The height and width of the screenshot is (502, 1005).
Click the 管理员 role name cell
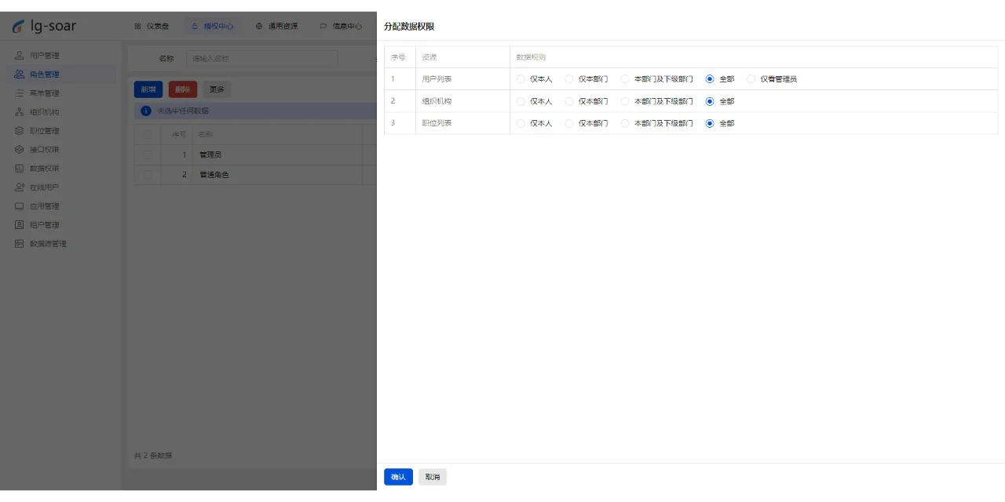(276, 155)
